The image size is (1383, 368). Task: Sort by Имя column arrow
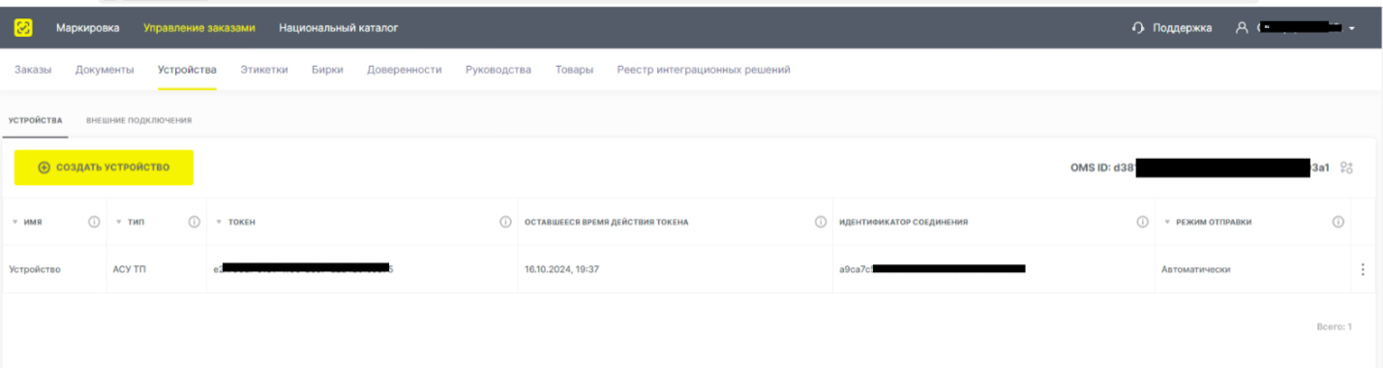15,222
